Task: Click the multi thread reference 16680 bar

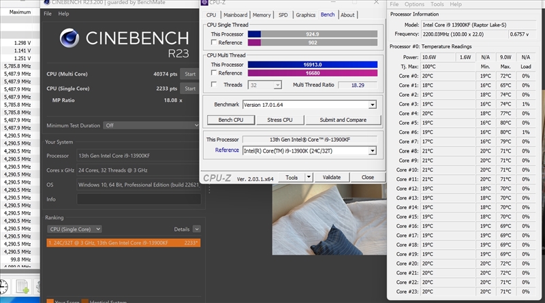Action: (x=313, y=73)
